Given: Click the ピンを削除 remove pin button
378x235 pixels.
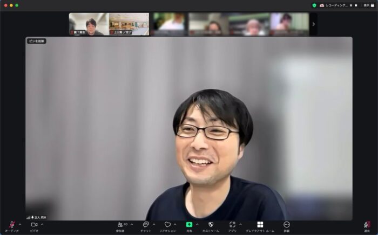Looking at the screenshot, I should [x=37, y=41].
